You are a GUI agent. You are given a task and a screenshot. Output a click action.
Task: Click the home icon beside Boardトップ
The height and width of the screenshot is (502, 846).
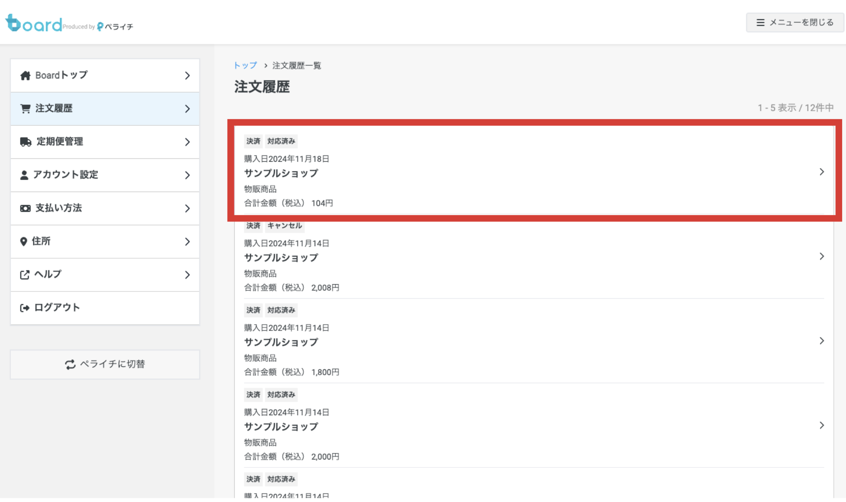point(25,75)
